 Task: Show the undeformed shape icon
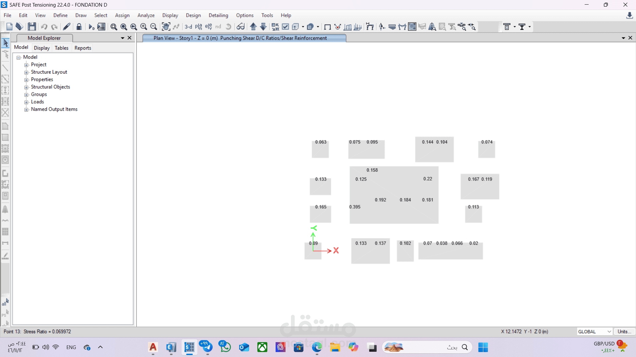327,27
